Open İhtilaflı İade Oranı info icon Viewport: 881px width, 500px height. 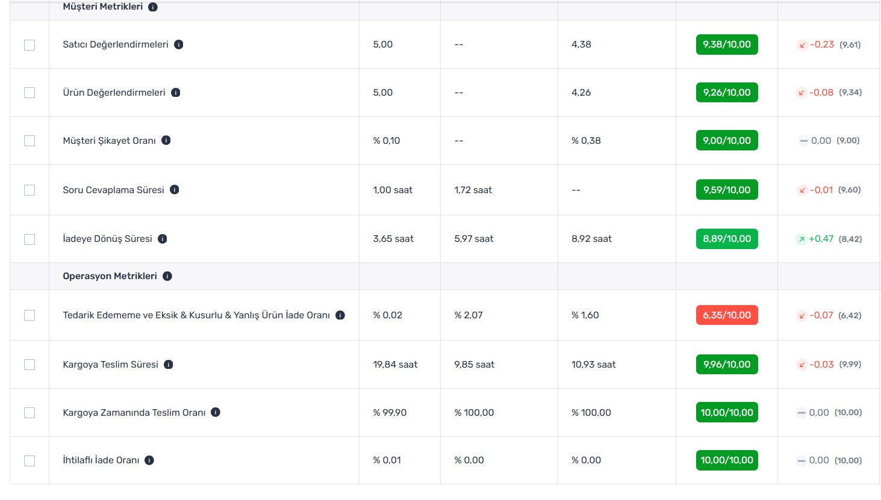[x=149, y=460]
